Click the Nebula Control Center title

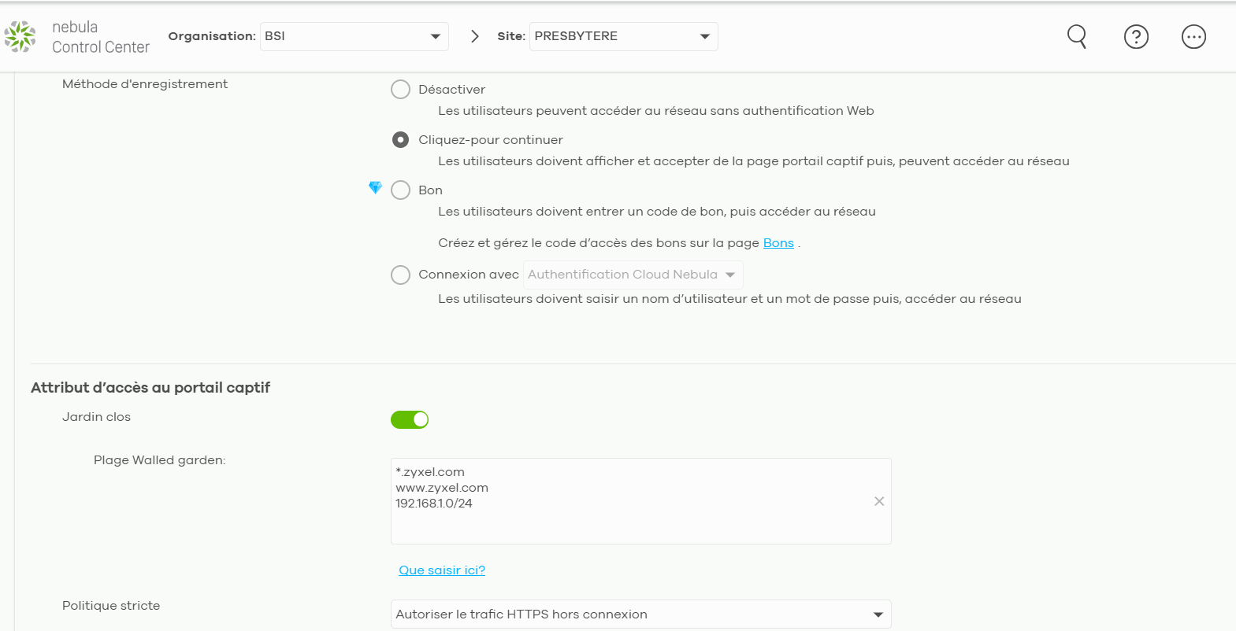point(101,37)
